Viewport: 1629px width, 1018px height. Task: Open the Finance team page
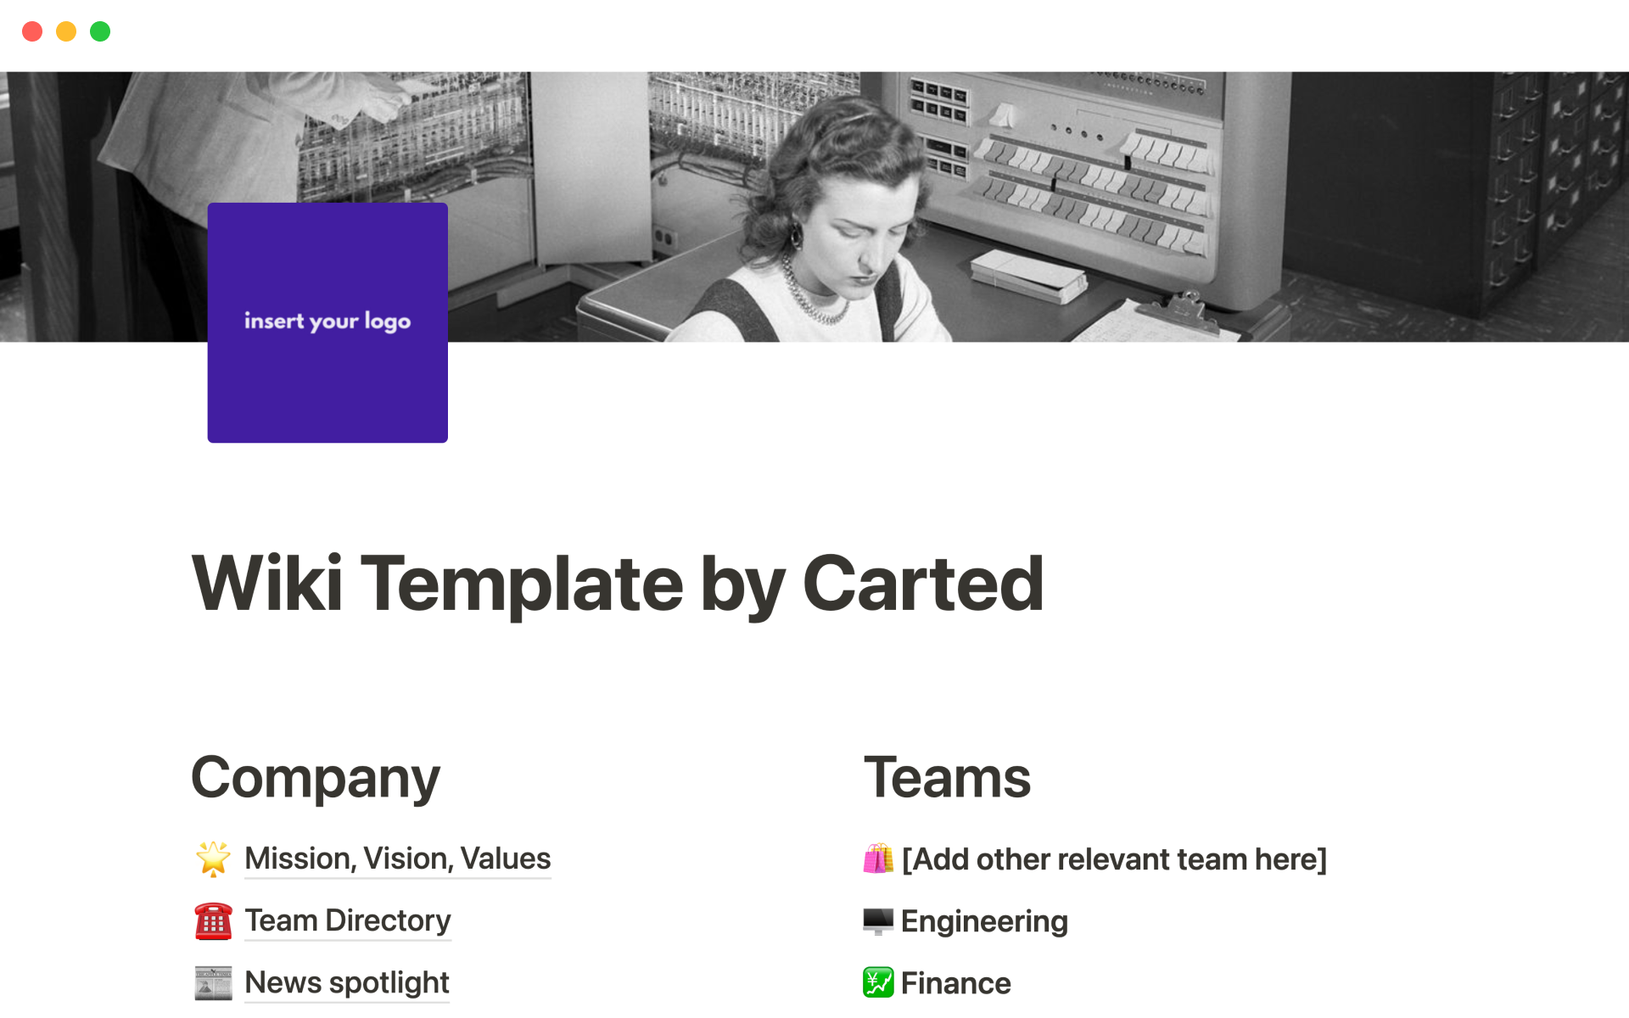pos(955,982)
